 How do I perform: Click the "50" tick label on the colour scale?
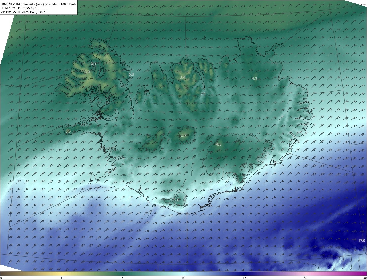tap(365, 278)
